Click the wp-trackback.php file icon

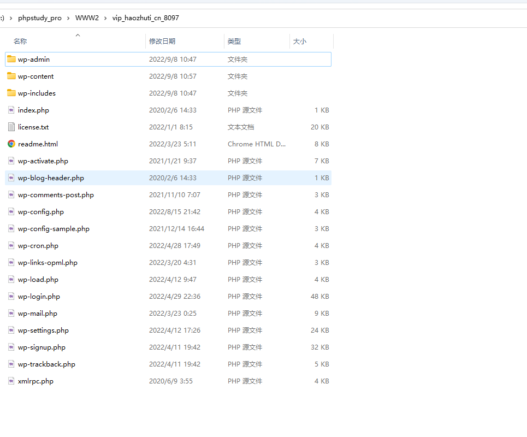(x=11, y=364)
